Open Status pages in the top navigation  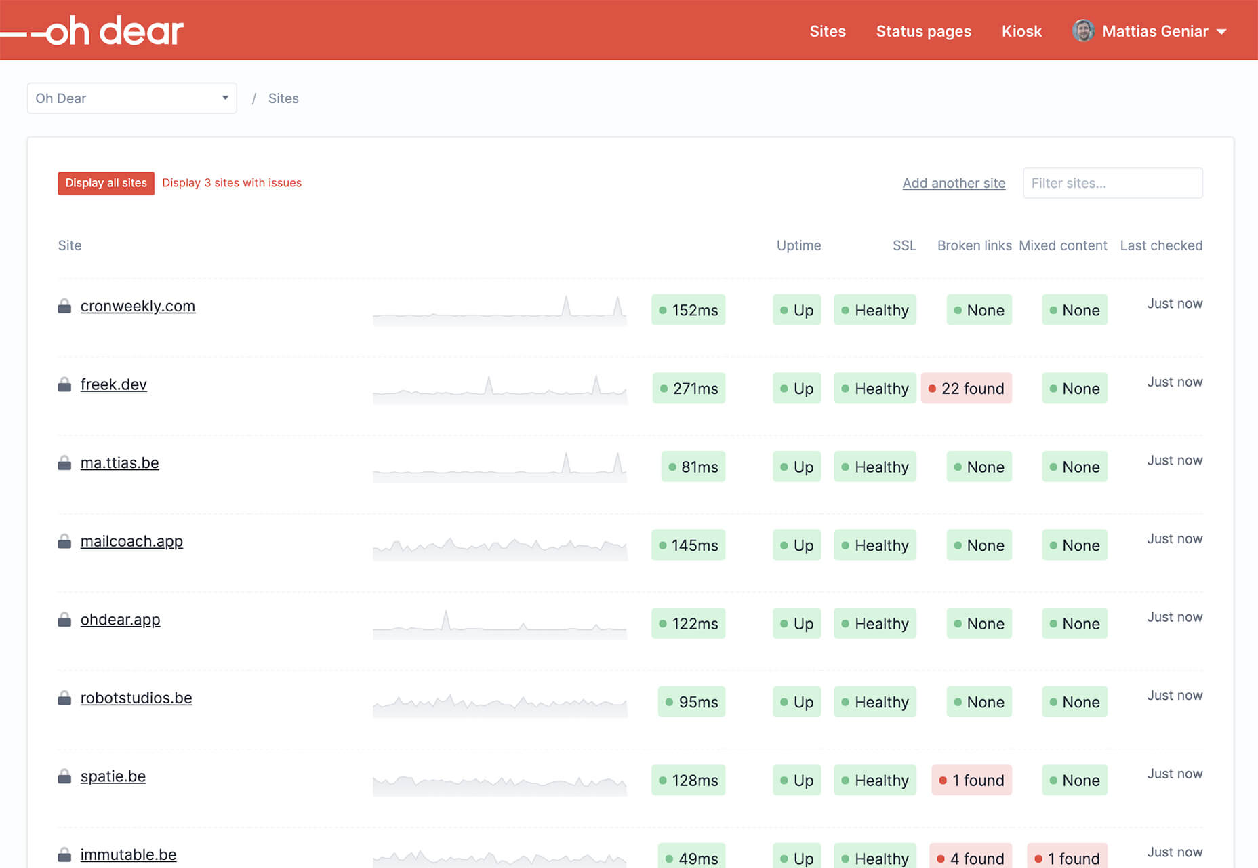pyautogui.click(x=923, y=31)
